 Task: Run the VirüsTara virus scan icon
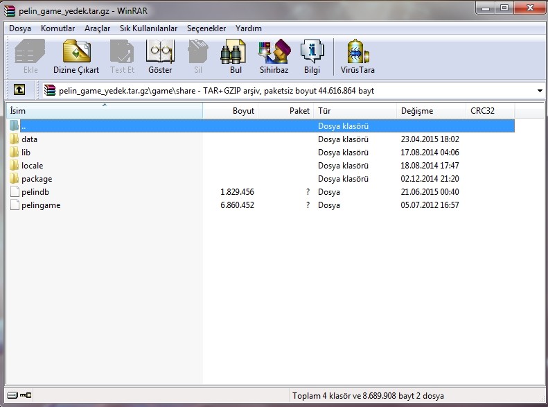tap(357, 51)
